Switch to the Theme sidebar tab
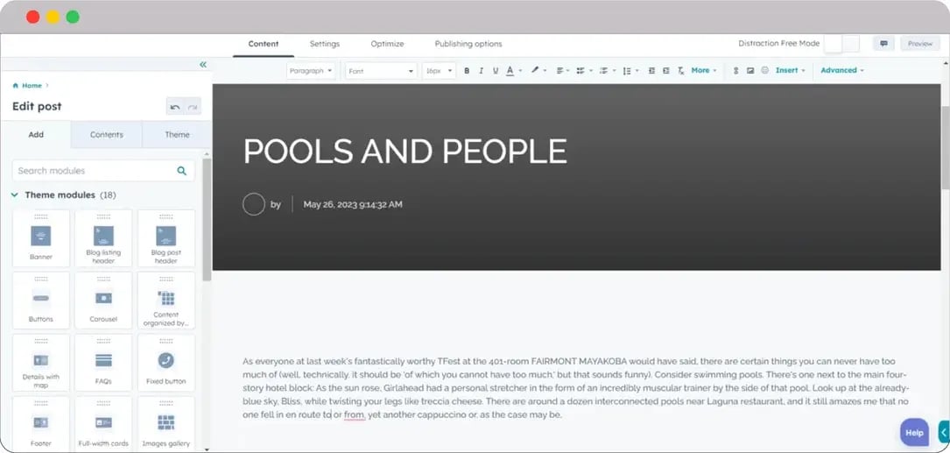Viewport: 950px width, 453px height. [177, 135]
